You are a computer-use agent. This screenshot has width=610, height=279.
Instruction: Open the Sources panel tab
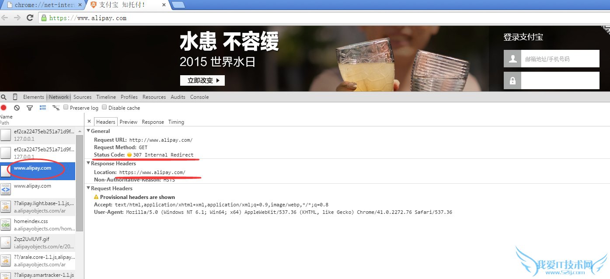coord(83,97)
